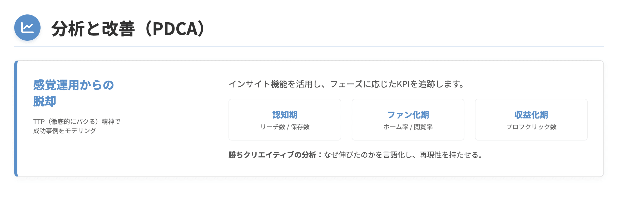Image resolution: width=625 pixels, height=198 pixels.
Task: Click the 収益化期 card title
Action: [531, 115]
